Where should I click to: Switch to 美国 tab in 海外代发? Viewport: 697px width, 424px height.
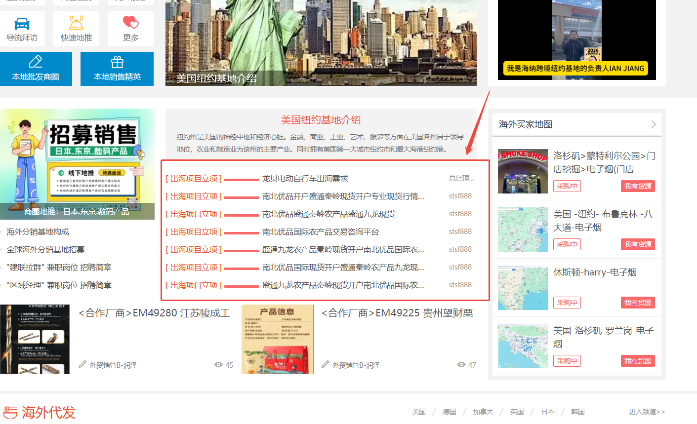pos(419,412)
